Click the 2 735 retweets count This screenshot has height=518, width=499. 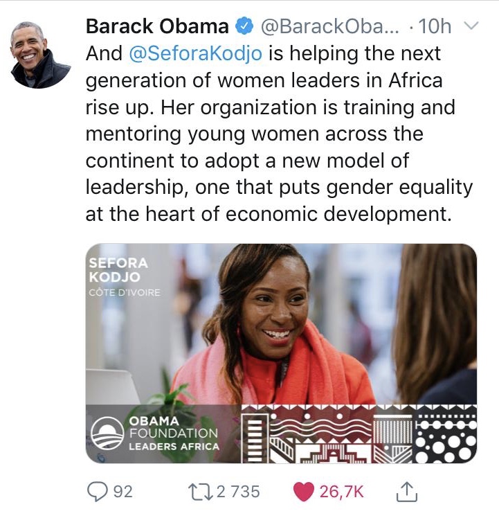(x=238, y=492)
